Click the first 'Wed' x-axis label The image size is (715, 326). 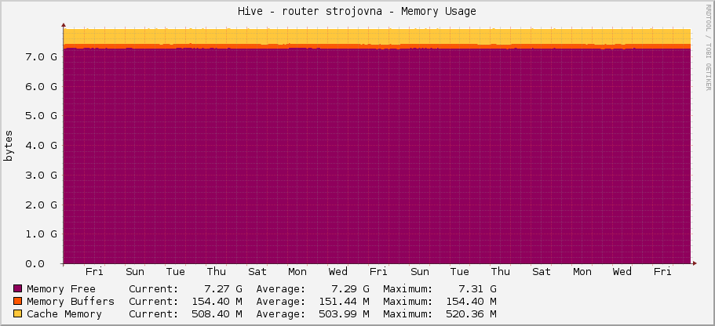[338, 272]
